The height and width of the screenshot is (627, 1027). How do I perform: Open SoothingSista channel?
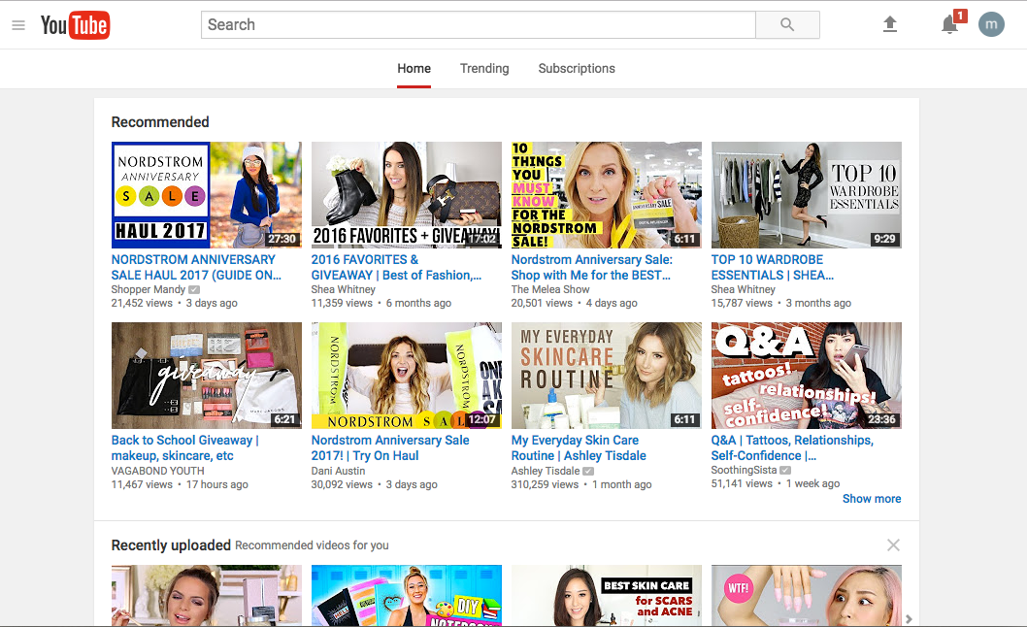point(745,471)
